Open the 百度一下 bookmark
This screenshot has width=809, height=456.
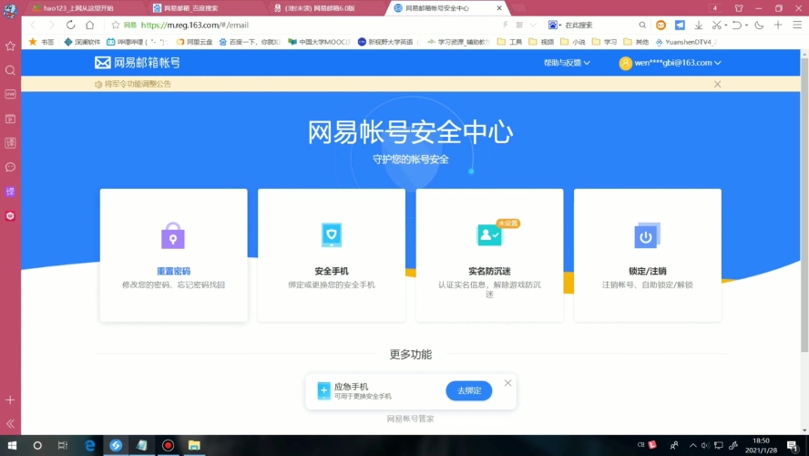(250, 42)
